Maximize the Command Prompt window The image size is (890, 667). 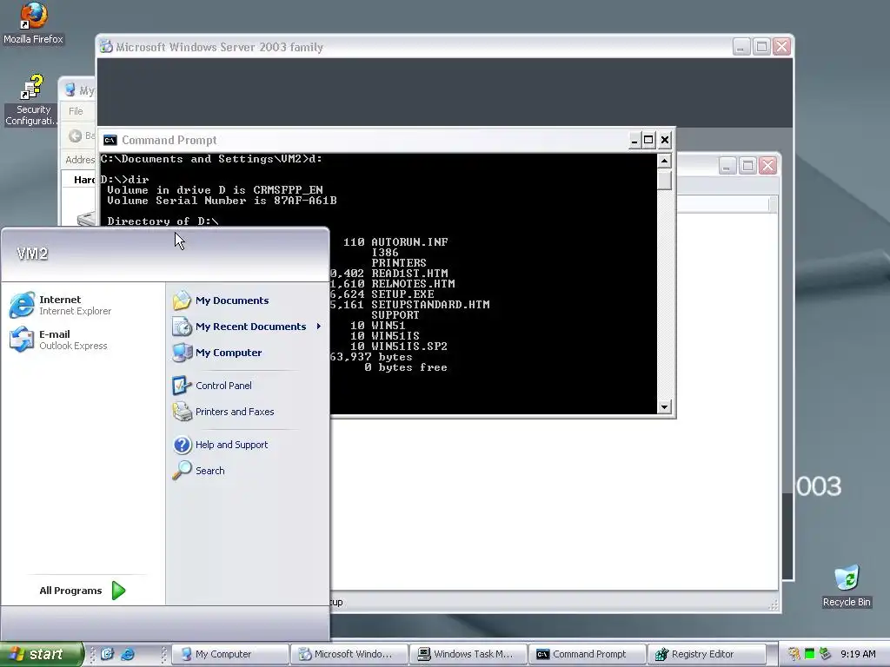point(648,140)
